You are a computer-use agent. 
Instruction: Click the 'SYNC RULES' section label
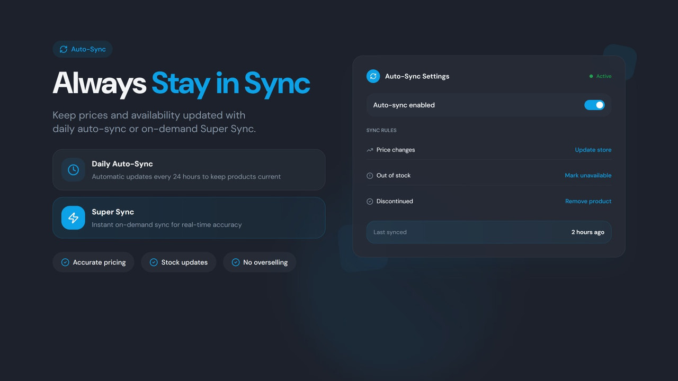[381, 131]
